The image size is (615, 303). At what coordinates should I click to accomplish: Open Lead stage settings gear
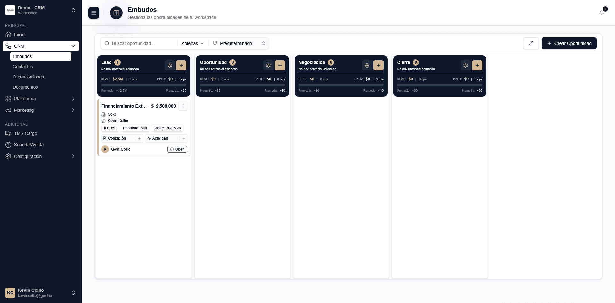[x=170, y=65]
